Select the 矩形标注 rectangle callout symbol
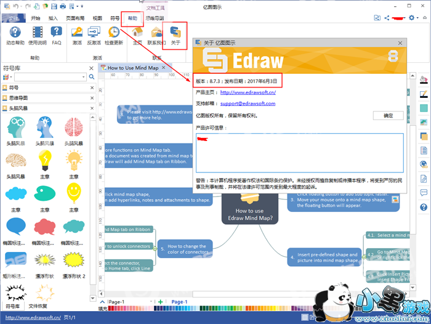Viewport: 431px width, 324px height. click(x=16, y=260)
